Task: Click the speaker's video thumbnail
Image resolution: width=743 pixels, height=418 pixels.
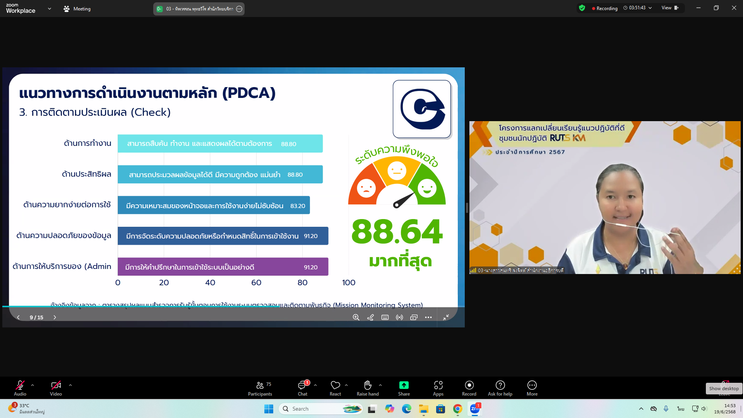Action: point(605,197)
